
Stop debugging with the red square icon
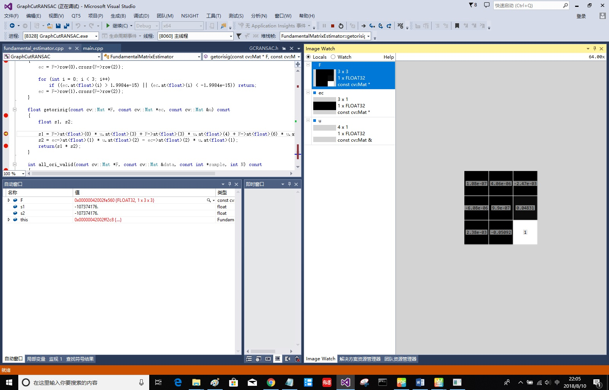(x=332, y=26)
